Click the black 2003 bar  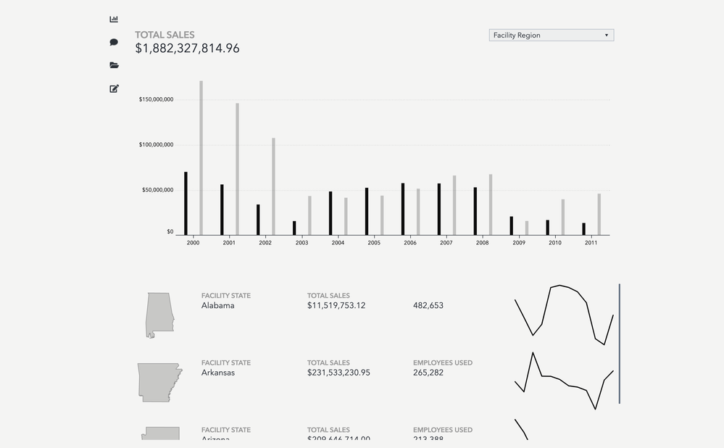294,228
